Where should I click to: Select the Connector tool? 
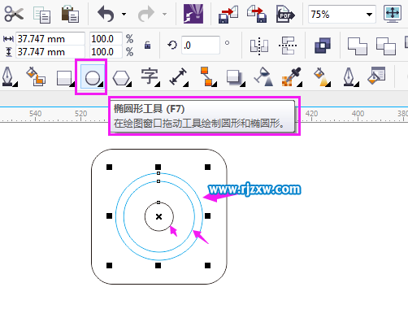pos(208,76)
